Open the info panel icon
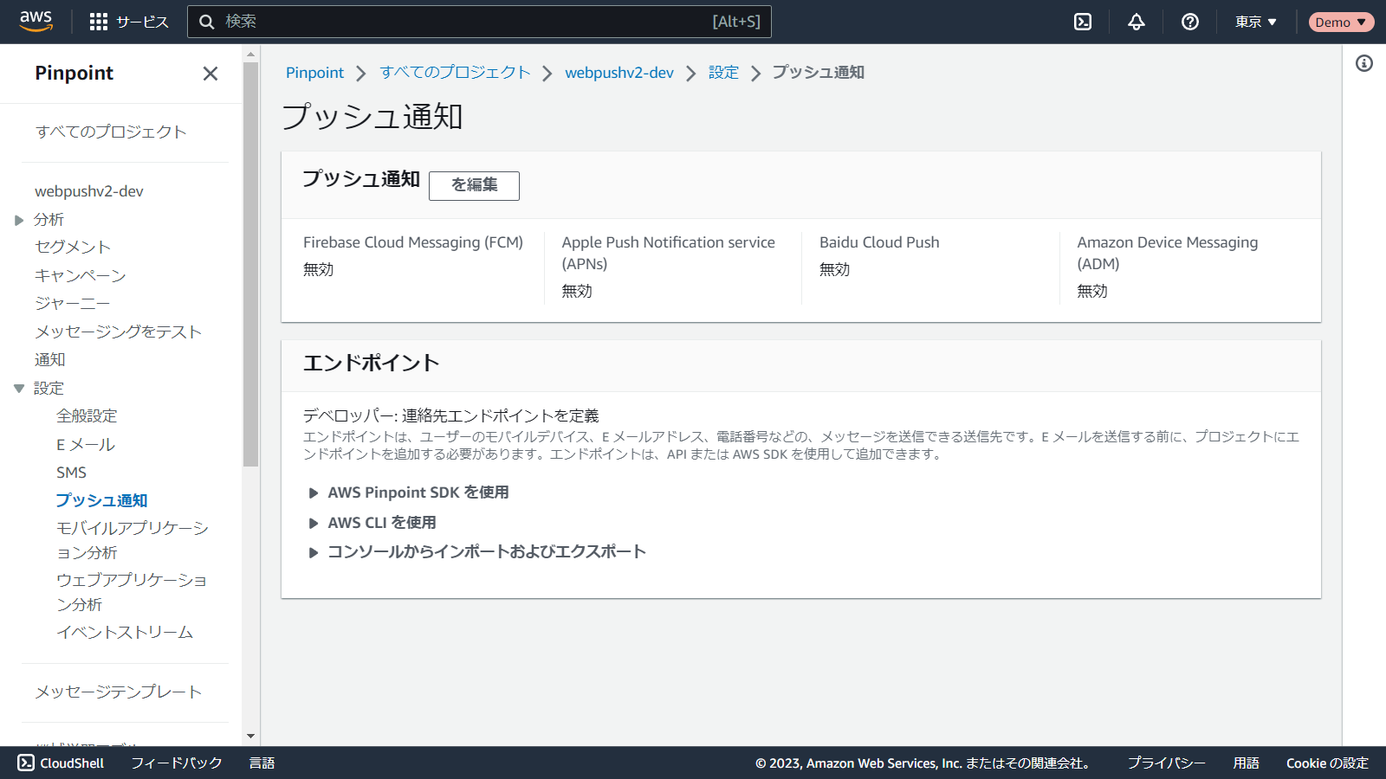The width and height of the screenshot is (1386, 779). point(1364,63)
